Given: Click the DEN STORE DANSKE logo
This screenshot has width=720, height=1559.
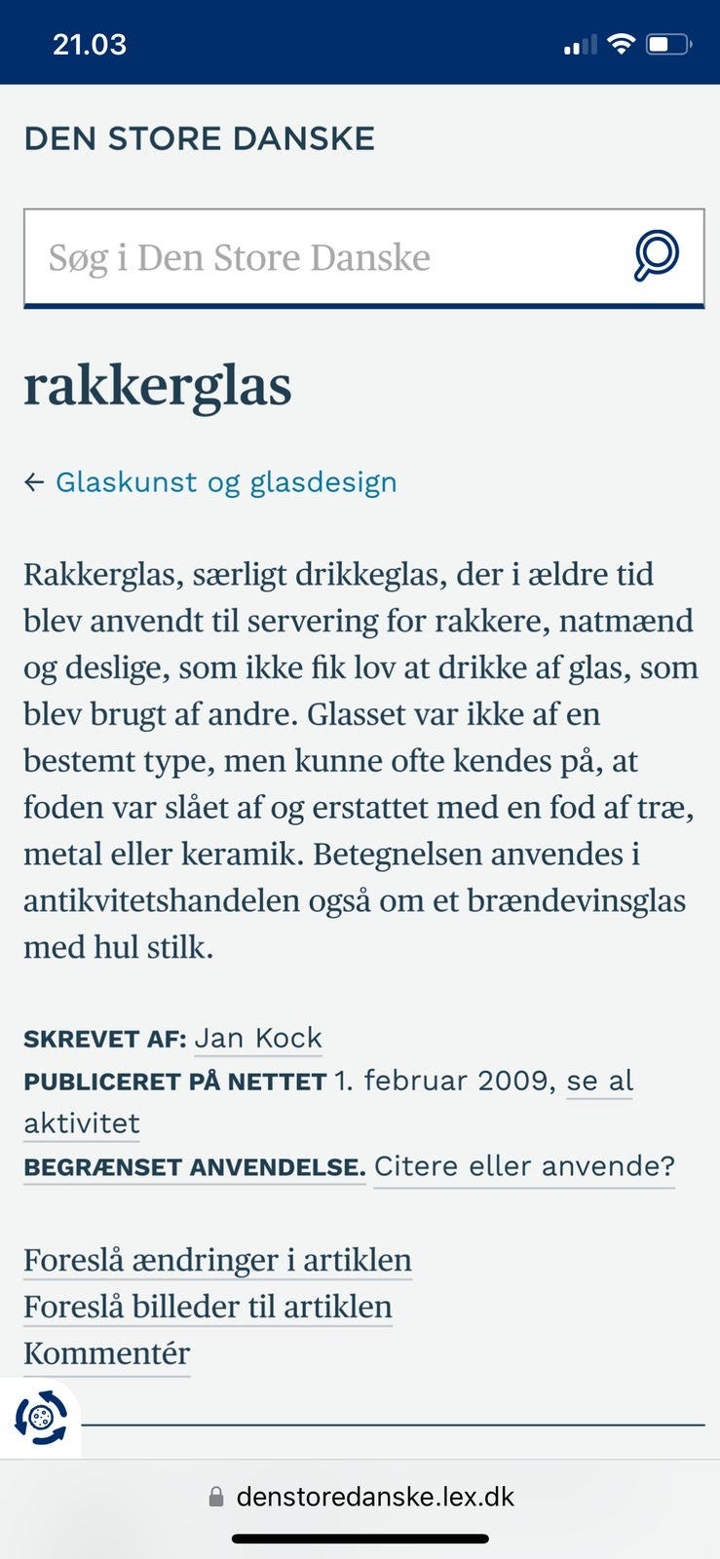Looking at the screenshot, I should (200, 137).
